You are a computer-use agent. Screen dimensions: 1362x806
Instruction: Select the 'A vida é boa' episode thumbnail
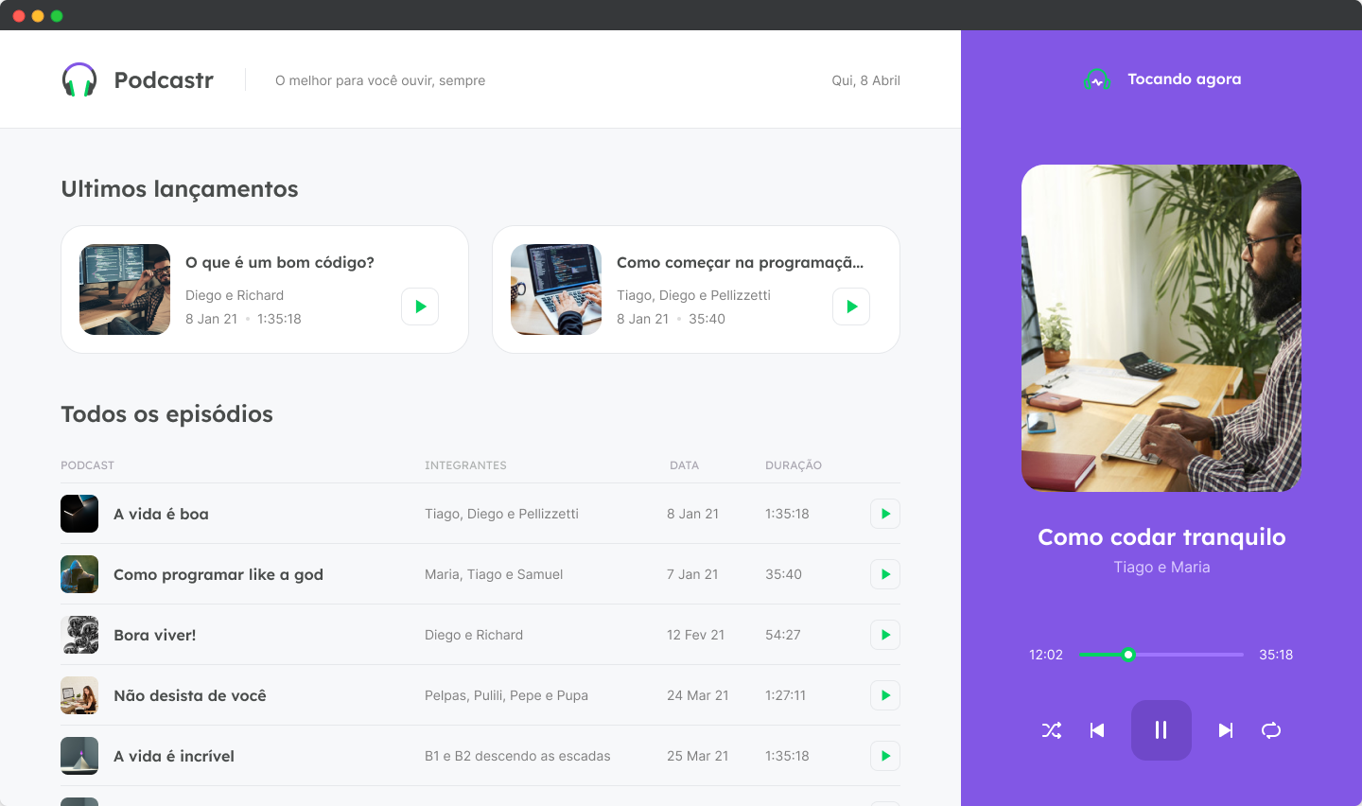pos(79,514)
